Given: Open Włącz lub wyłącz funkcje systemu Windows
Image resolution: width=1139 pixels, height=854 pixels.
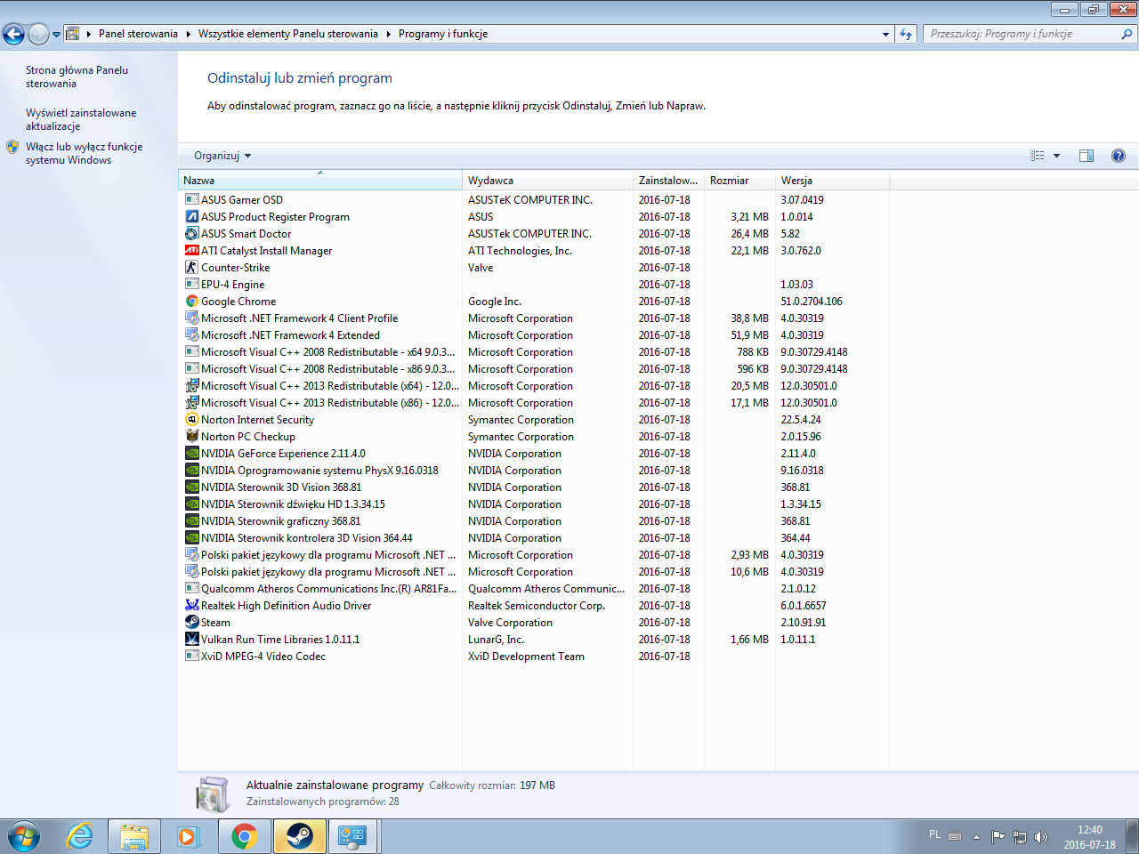Looking at the screenshot, I should coord(84,153).
